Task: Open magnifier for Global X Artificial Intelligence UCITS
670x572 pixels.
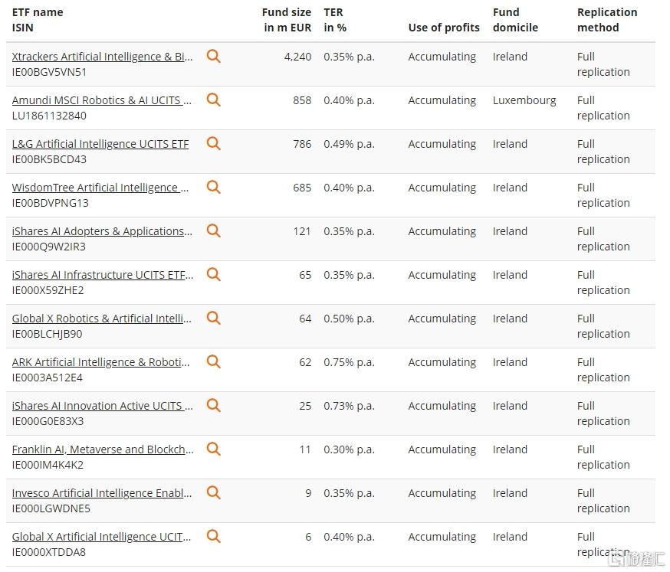Action: pyautogui.click(x=214, y=536)
